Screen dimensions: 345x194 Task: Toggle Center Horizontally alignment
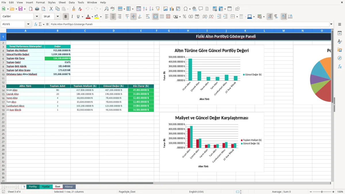113,17
